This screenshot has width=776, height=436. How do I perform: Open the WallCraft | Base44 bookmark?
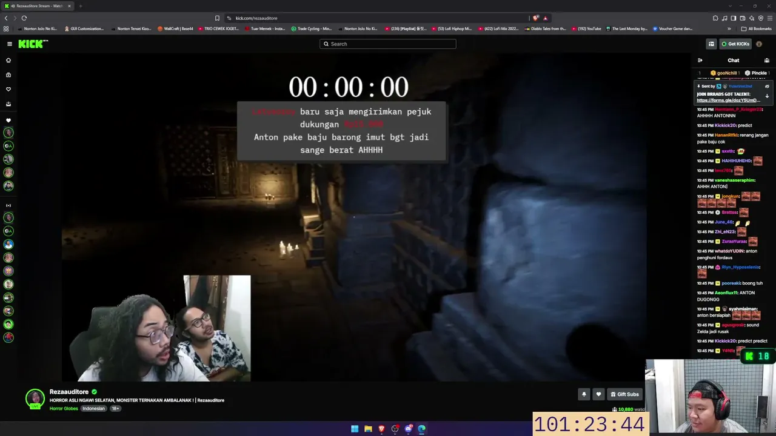[175, 28]
